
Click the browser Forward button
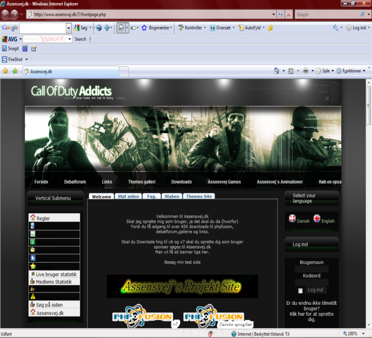tap(14, 14)
